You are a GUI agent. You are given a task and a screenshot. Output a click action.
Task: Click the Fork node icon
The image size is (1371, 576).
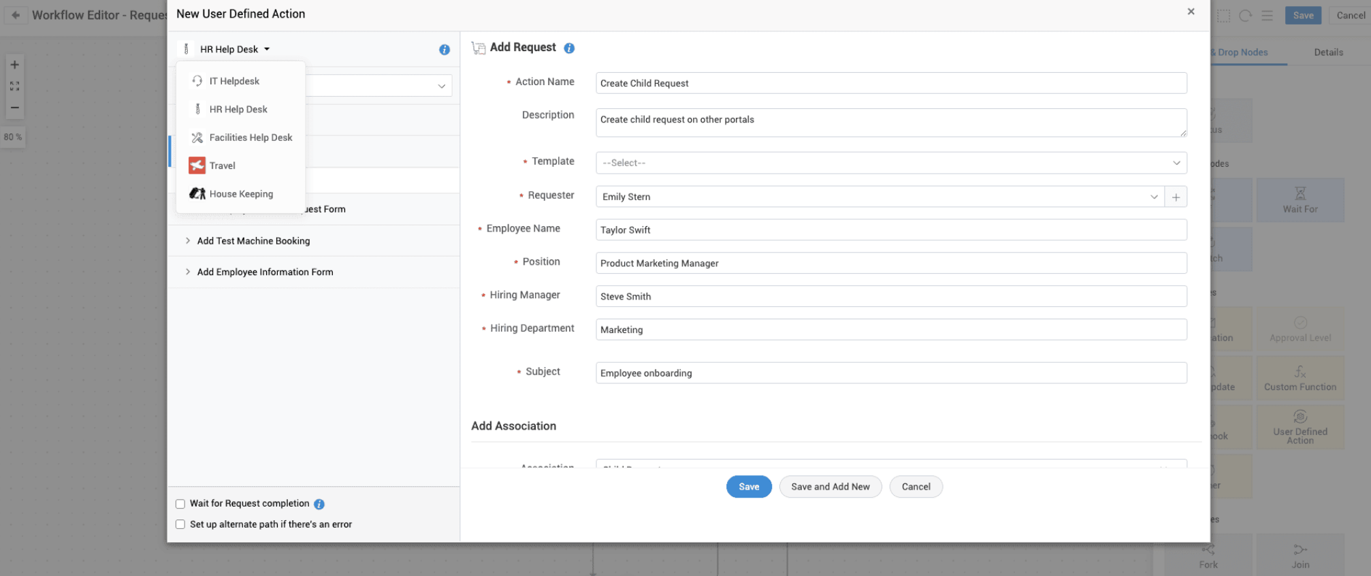click(x=1208, y=550)
